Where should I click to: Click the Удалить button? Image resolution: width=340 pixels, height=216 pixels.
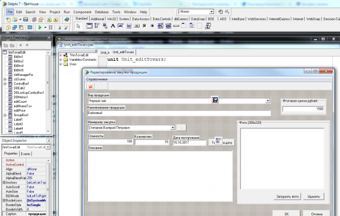(314, 197)
